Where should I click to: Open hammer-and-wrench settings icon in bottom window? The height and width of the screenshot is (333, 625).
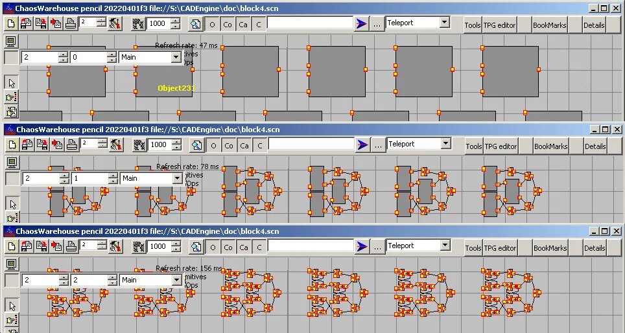[x=115, y=247]
